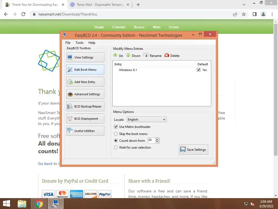Click the American Express payment icon
Image resolution: width=278 pixels, height=209 pixels.
coord(76,194)
